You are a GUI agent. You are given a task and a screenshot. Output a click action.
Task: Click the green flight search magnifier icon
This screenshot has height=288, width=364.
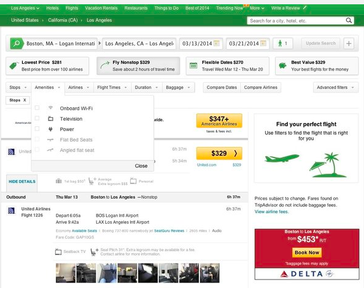coord(17,44)
